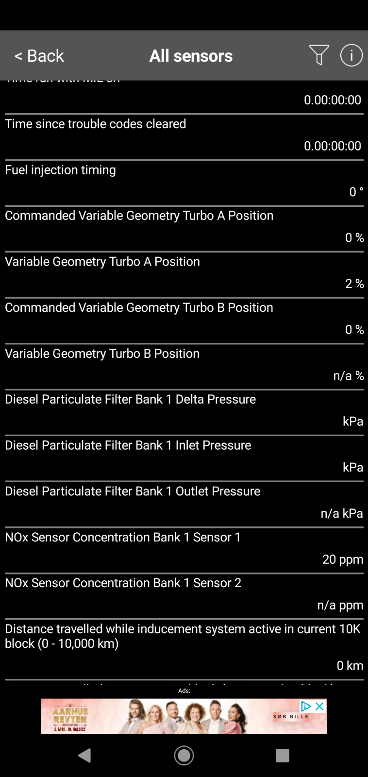Close the ad with the X icon
The height and width of the screenshot is (777, 368).
pos(319,706)
